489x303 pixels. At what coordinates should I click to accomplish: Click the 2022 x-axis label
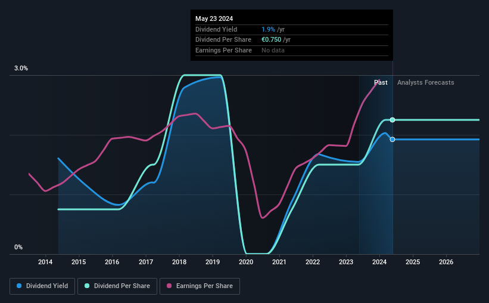pyautogui.click(x=313, y=262)
